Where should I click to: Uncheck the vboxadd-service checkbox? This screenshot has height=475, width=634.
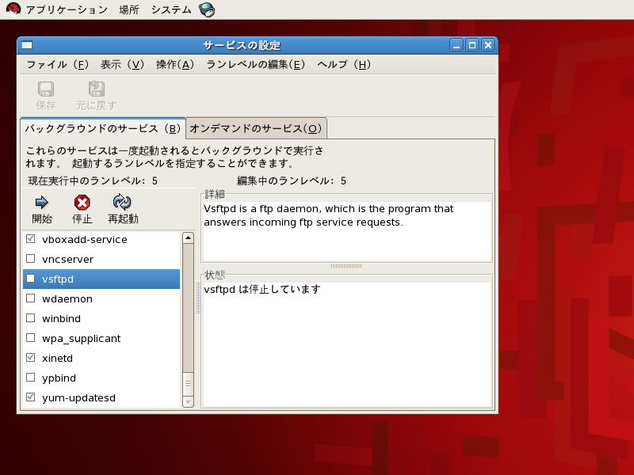[x=30, y=239]
